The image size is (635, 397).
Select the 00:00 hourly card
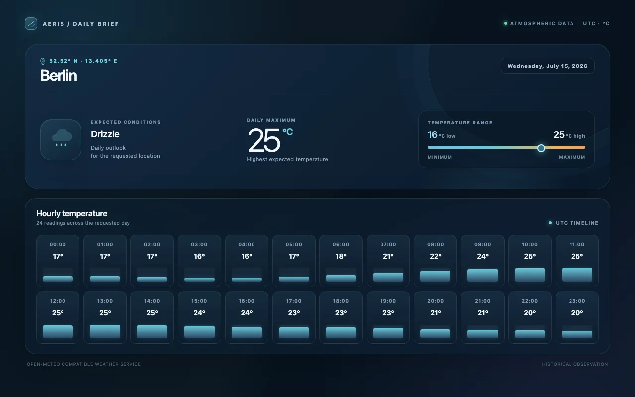click(58, 261)
